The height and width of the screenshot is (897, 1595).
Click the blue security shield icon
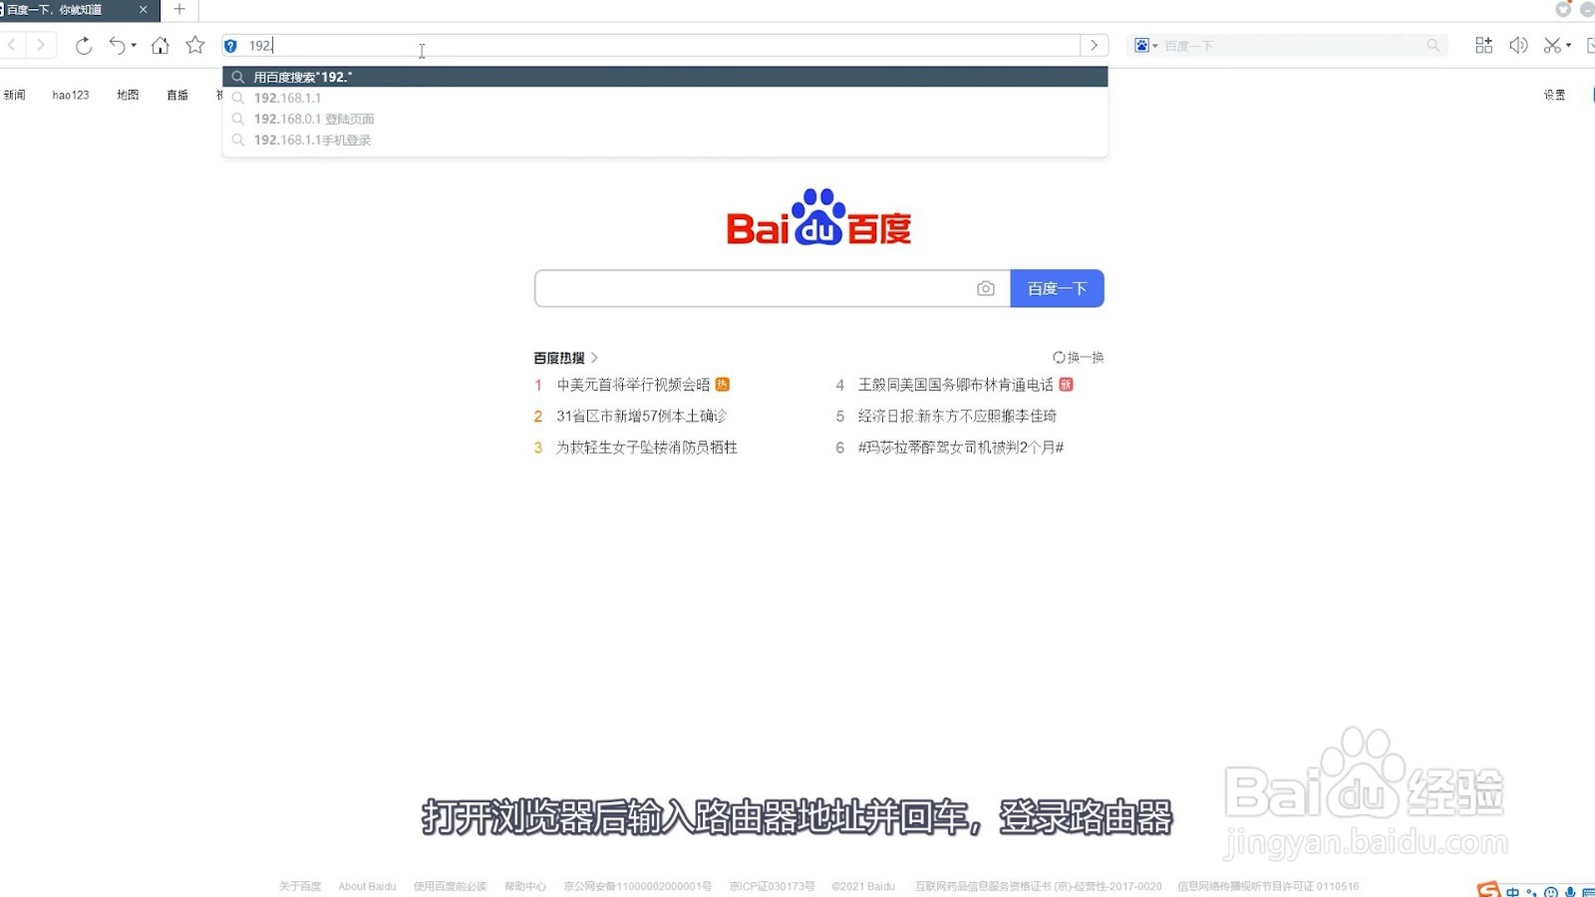(230, 46)
